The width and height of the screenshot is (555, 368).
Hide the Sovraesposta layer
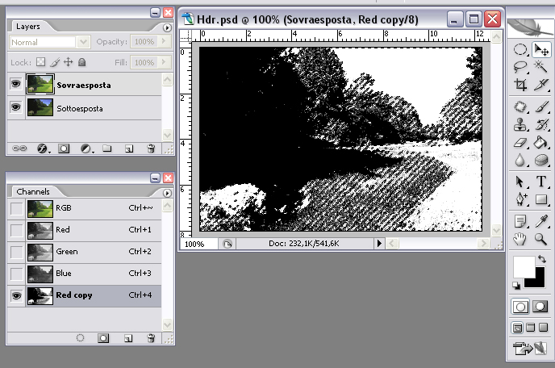[15, 84]
